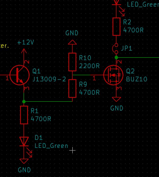Screen dimensions: 159x177
Task: Click the R9 resistor body
Action: point(72,88)
